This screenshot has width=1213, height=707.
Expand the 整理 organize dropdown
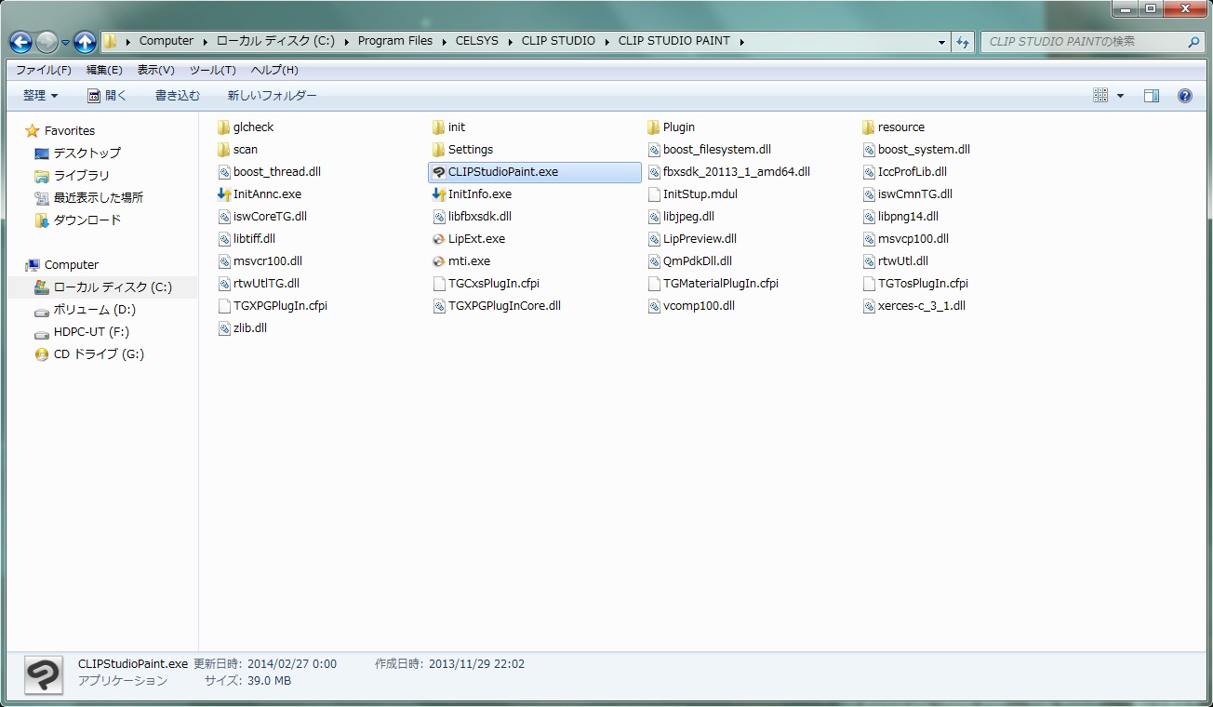click(x=40, y=96)
